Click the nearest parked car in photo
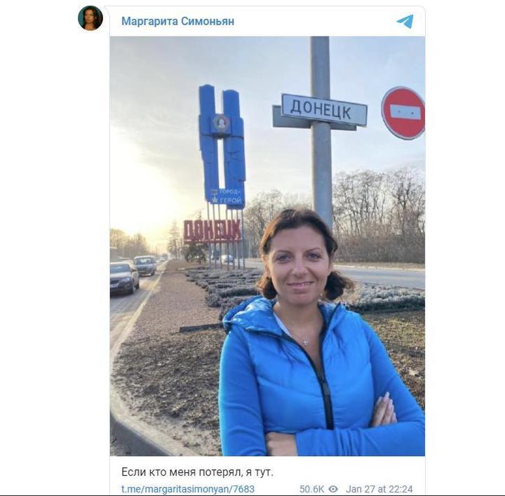 (x=123, y=277)
